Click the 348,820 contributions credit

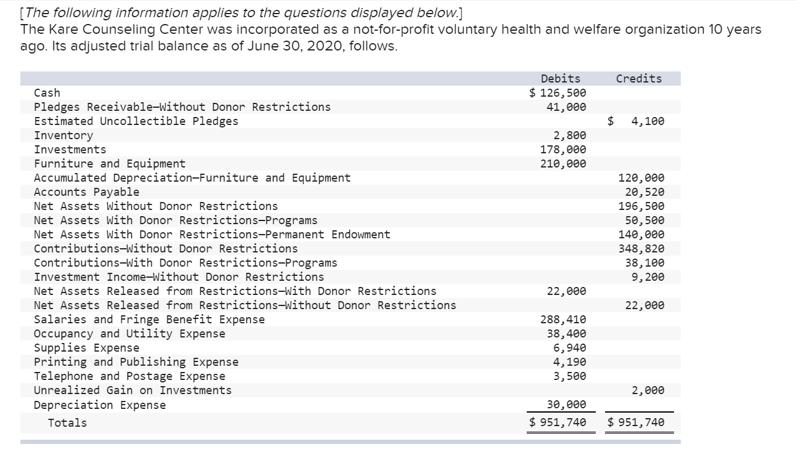641,249
